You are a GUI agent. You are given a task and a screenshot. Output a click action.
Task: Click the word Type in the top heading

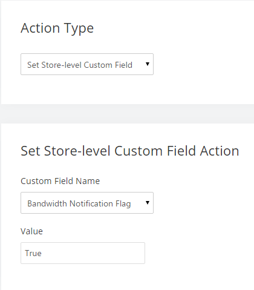79,29
